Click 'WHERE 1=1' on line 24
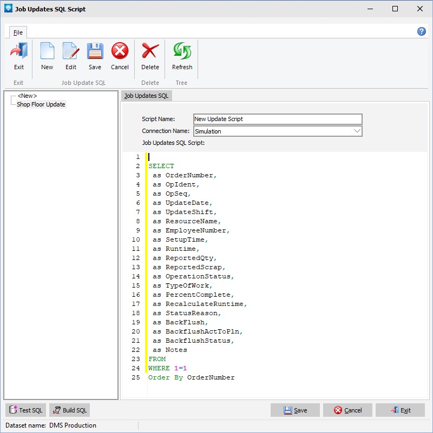433x433 pixels. (168, 368)
